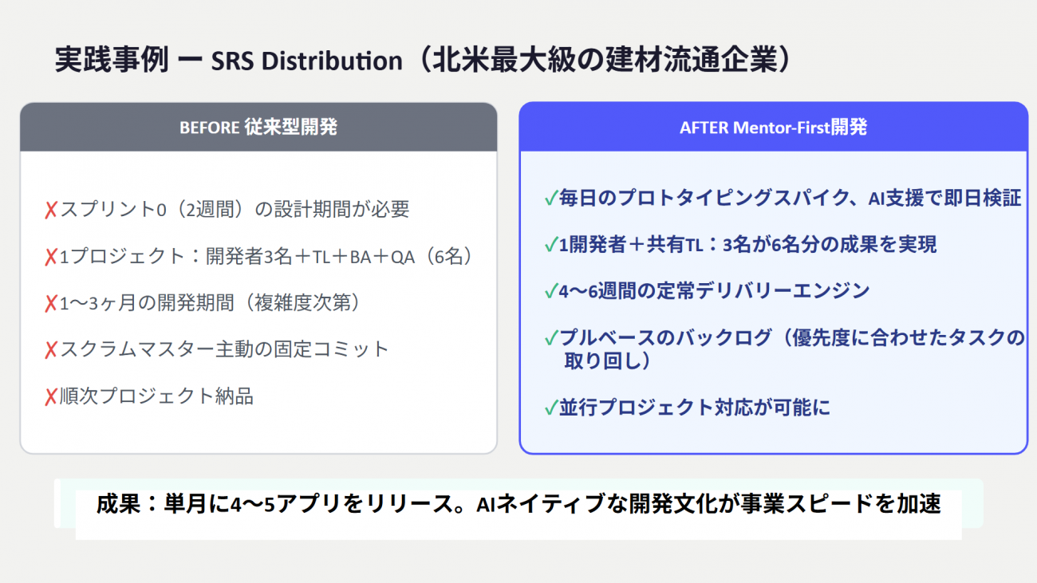This screenshot has width=1037, height=583.
Task: Click the red X before 順次プロジェクト納品
Action: (51, 396)
